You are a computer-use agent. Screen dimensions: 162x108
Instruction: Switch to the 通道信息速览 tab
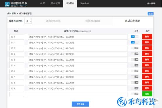pyautogui.click(x=53, y=21)
